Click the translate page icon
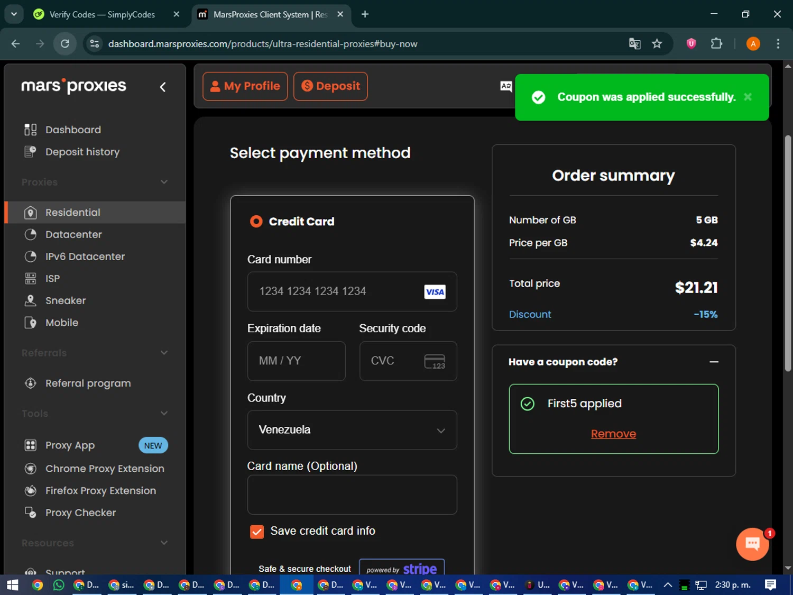Screen dimensions: 793x595 click(x=634, y=44)
